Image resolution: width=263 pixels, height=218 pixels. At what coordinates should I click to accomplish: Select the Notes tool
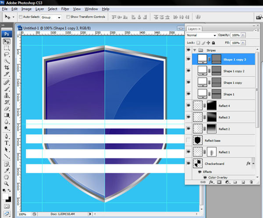click(x=7, y=164)
